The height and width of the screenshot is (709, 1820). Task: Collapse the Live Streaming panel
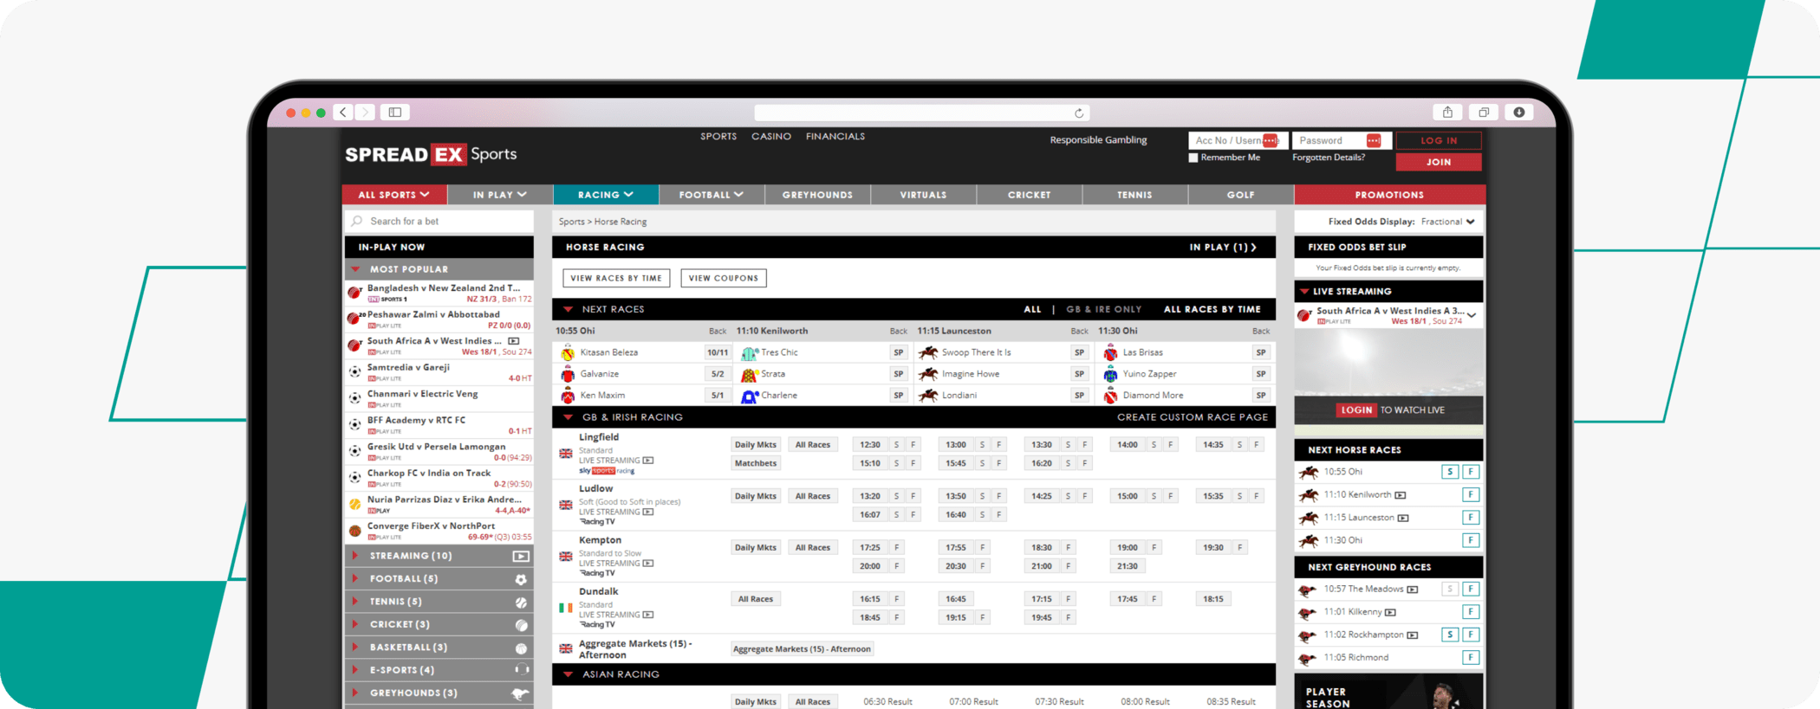[x=1304, y=292]
